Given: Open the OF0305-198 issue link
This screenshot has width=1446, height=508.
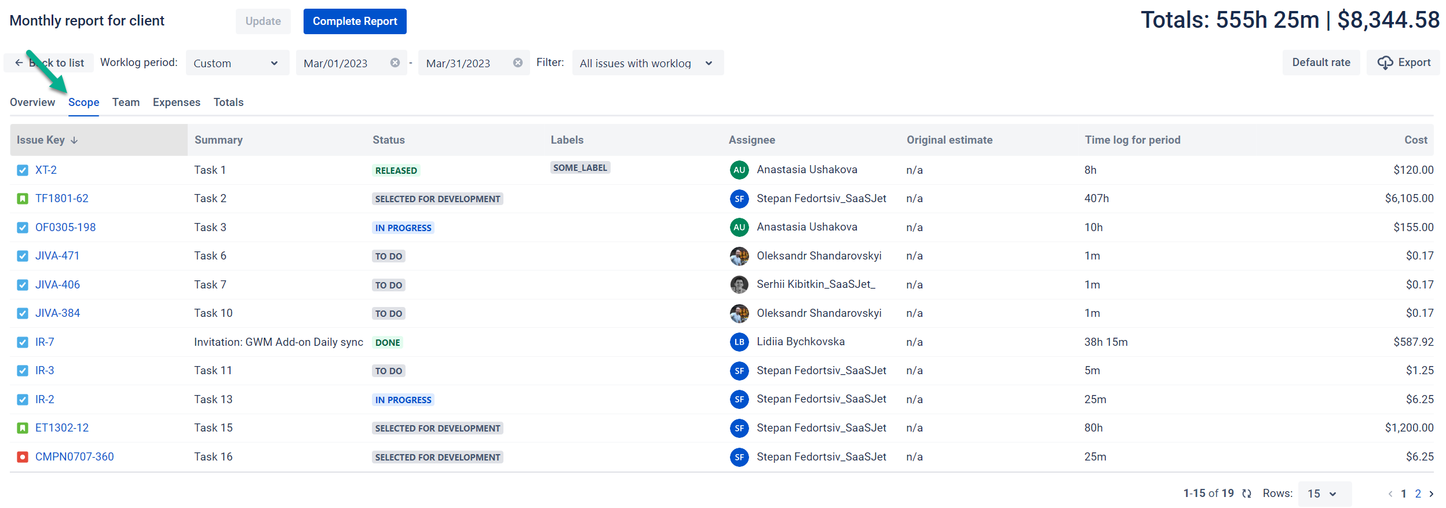Looking at the screenshot, I should click(x=65, y=228).
